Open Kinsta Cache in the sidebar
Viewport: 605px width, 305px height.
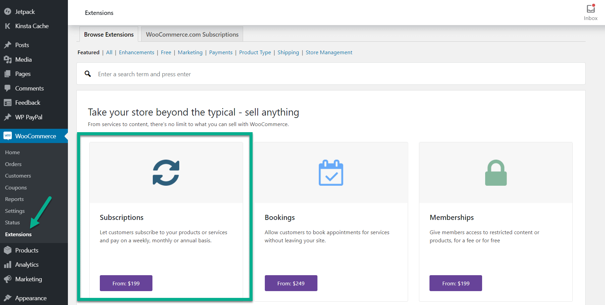tap(32, 26)
